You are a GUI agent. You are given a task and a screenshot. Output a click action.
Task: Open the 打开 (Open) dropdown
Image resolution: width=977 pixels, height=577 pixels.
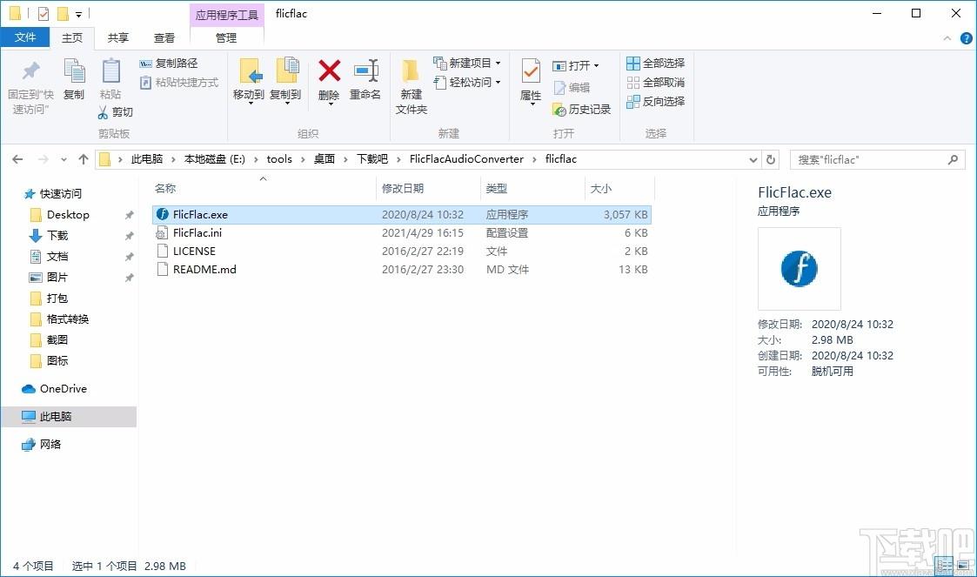point(575,65)
